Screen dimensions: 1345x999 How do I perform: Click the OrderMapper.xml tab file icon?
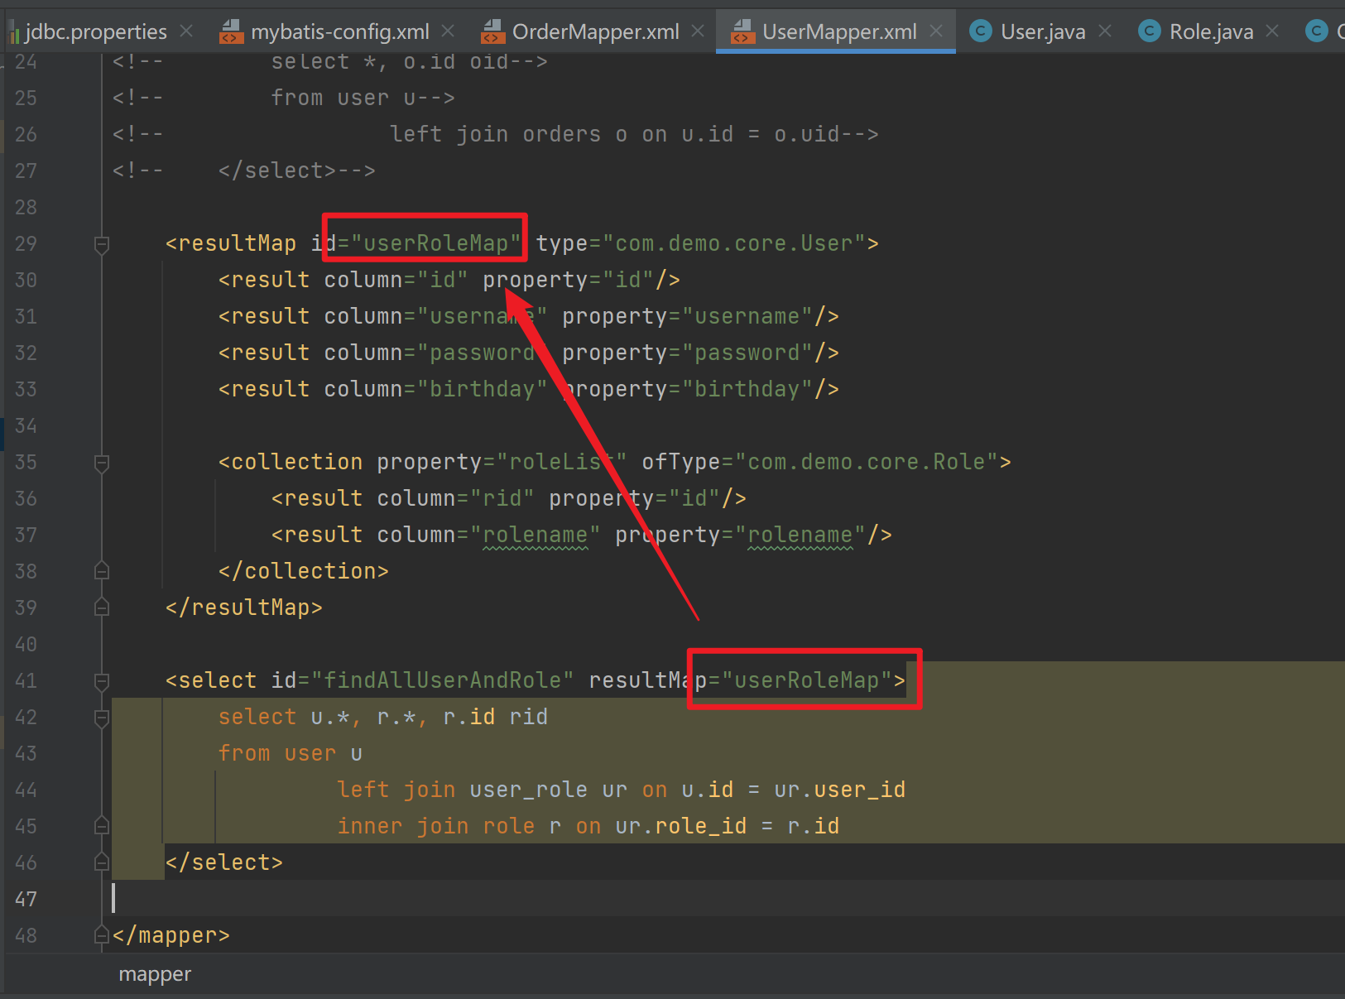[x=492, y=31]
